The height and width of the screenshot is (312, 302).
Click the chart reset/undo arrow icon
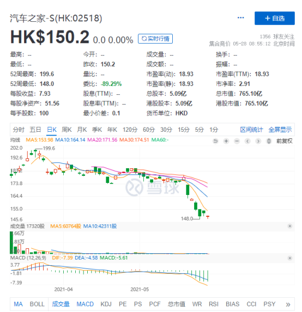coord(215,141)
